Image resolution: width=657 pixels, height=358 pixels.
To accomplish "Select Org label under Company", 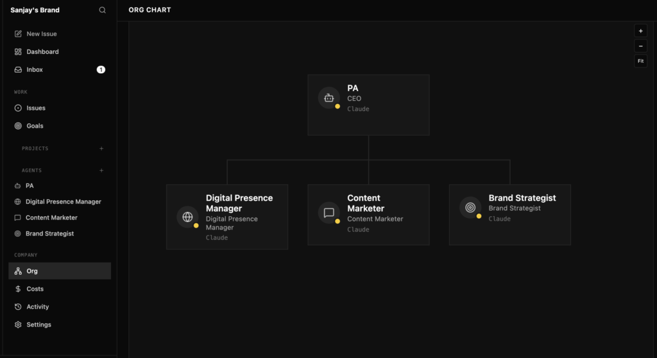I will tap(32, 271).
